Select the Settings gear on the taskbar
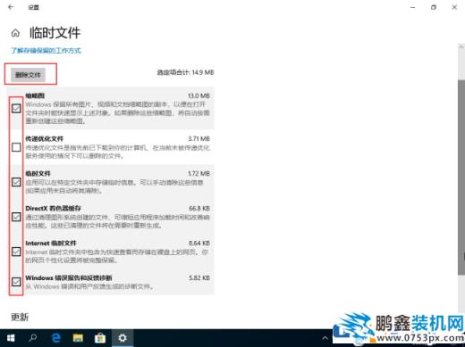 point(123,338)
